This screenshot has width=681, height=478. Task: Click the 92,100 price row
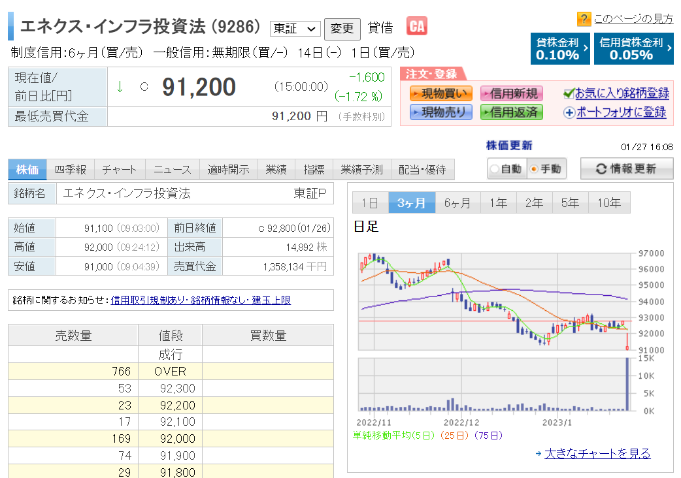pos(171,422)
